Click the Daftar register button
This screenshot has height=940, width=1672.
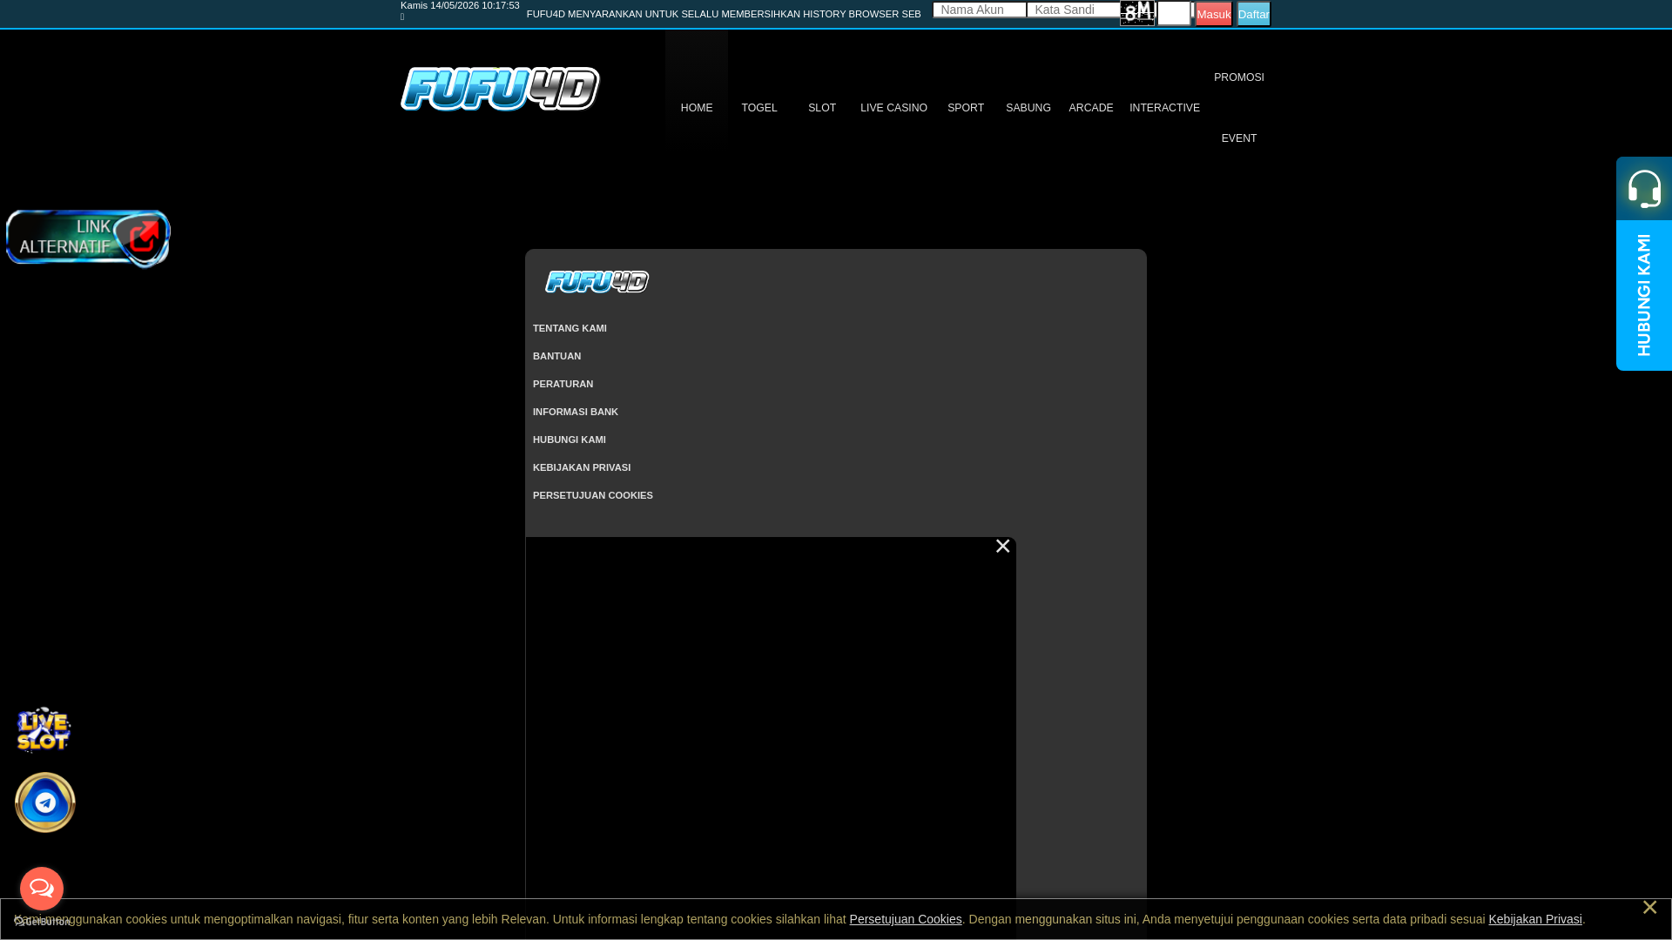coord(1253,14)
